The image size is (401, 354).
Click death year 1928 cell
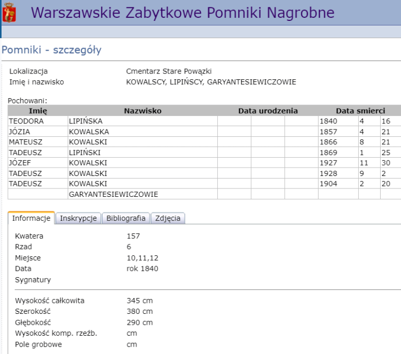[x=338, y=173]
